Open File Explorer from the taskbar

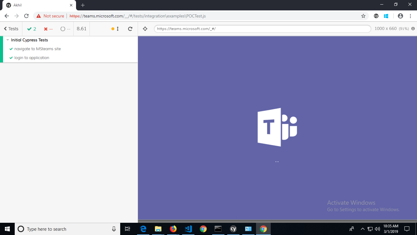pos(158,229)
